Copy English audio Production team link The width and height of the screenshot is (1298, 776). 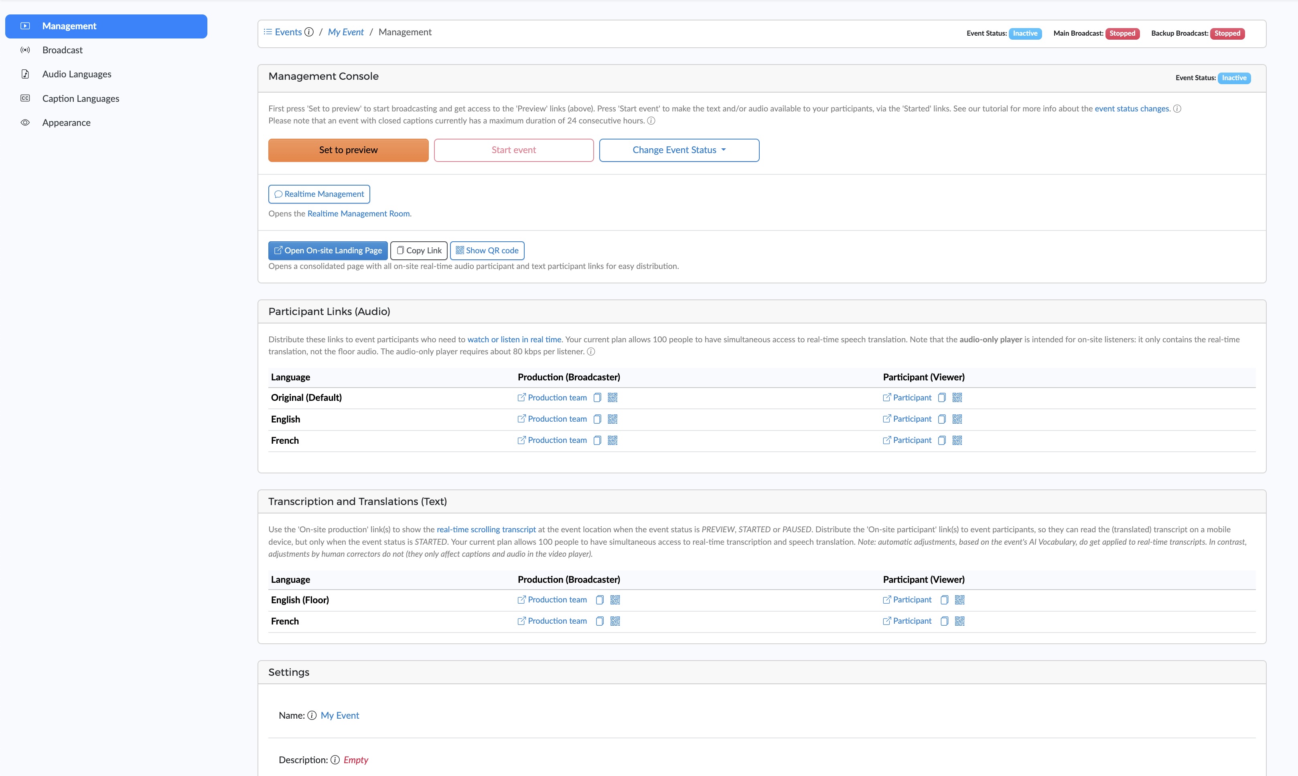(597, 419)
